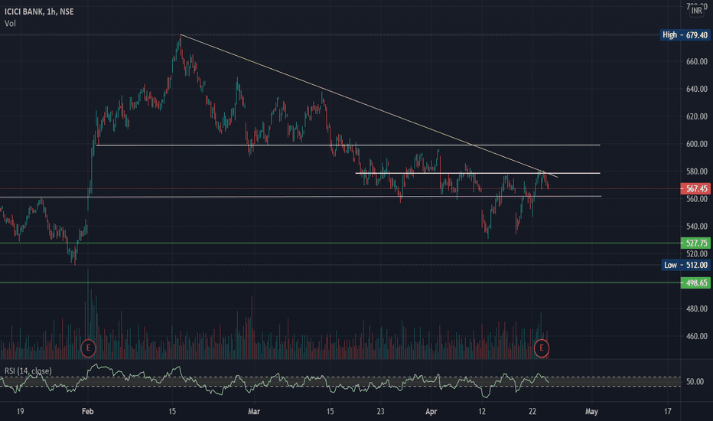Screen dimensions: 713x421
Task: Click the Apr label on the time axis
Action: pyautogui.click(x=431, y=412)
